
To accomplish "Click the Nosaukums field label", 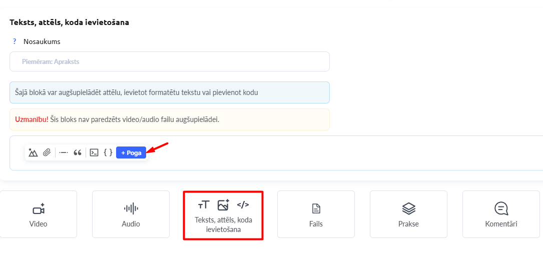I will [42, 41].
